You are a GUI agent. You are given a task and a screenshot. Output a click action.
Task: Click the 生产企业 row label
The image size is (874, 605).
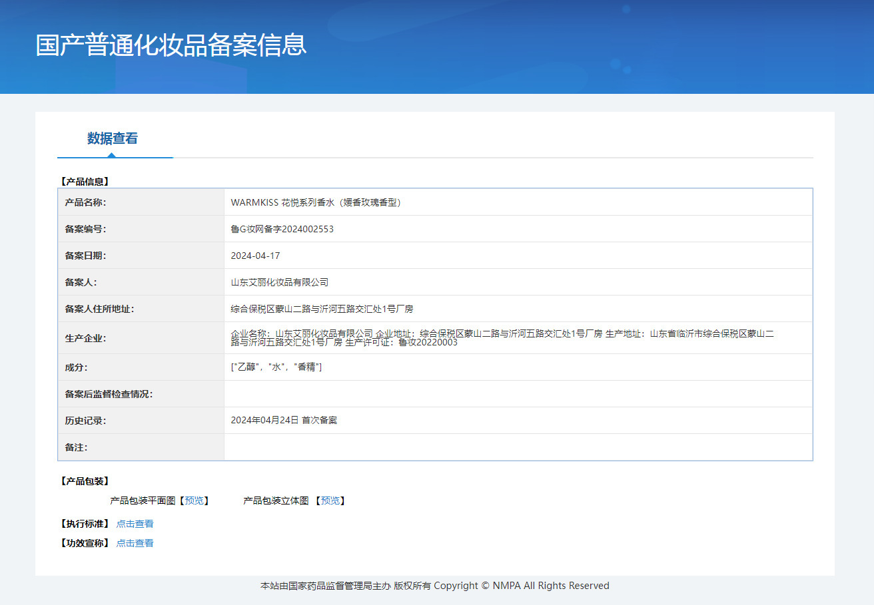pyautogui.click(x=85, y=338)
